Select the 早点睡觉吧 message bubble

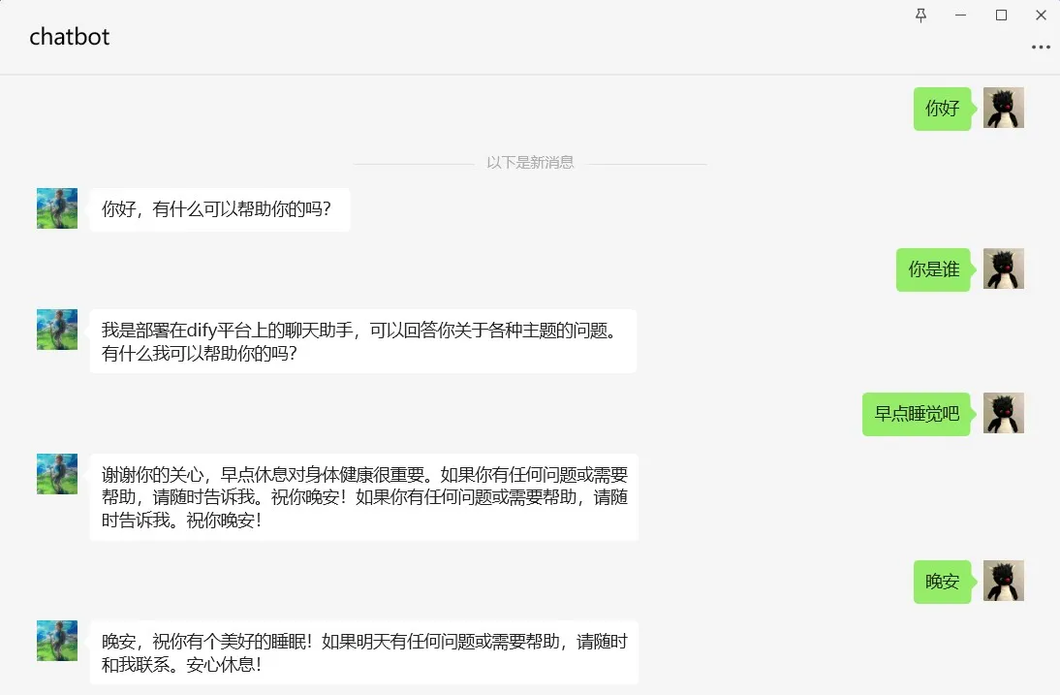916,414
